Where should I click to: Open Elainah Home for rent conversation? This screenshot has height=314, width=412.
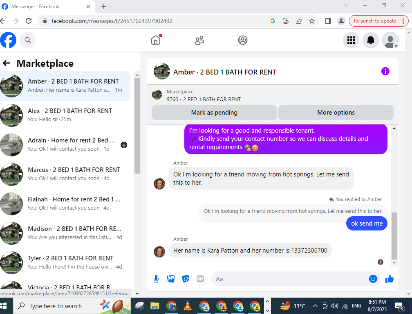65,204
